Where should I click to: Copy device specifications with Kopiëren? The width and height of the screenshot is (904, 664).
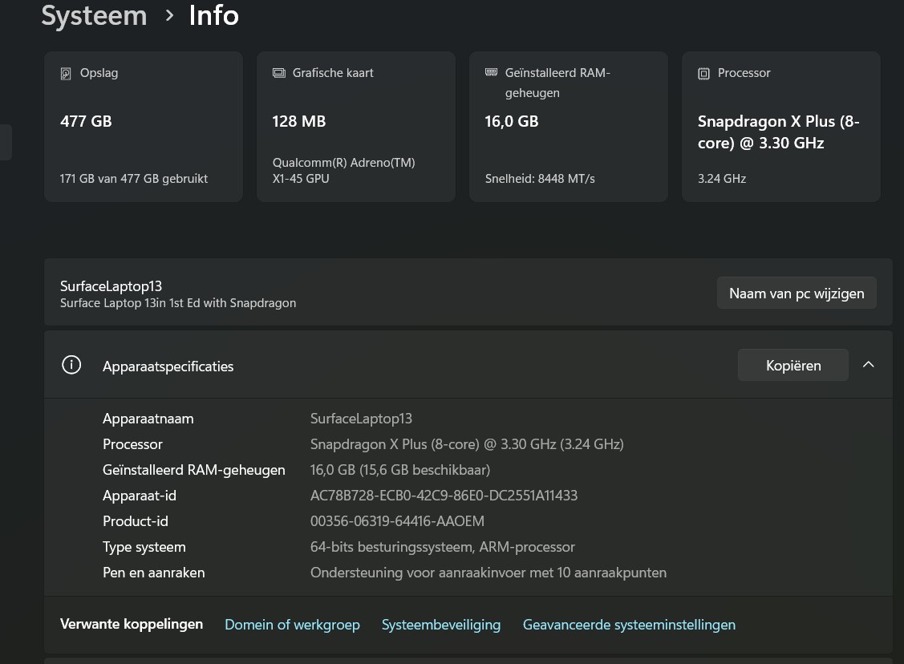pyautogui.click(x=793, y=365)
